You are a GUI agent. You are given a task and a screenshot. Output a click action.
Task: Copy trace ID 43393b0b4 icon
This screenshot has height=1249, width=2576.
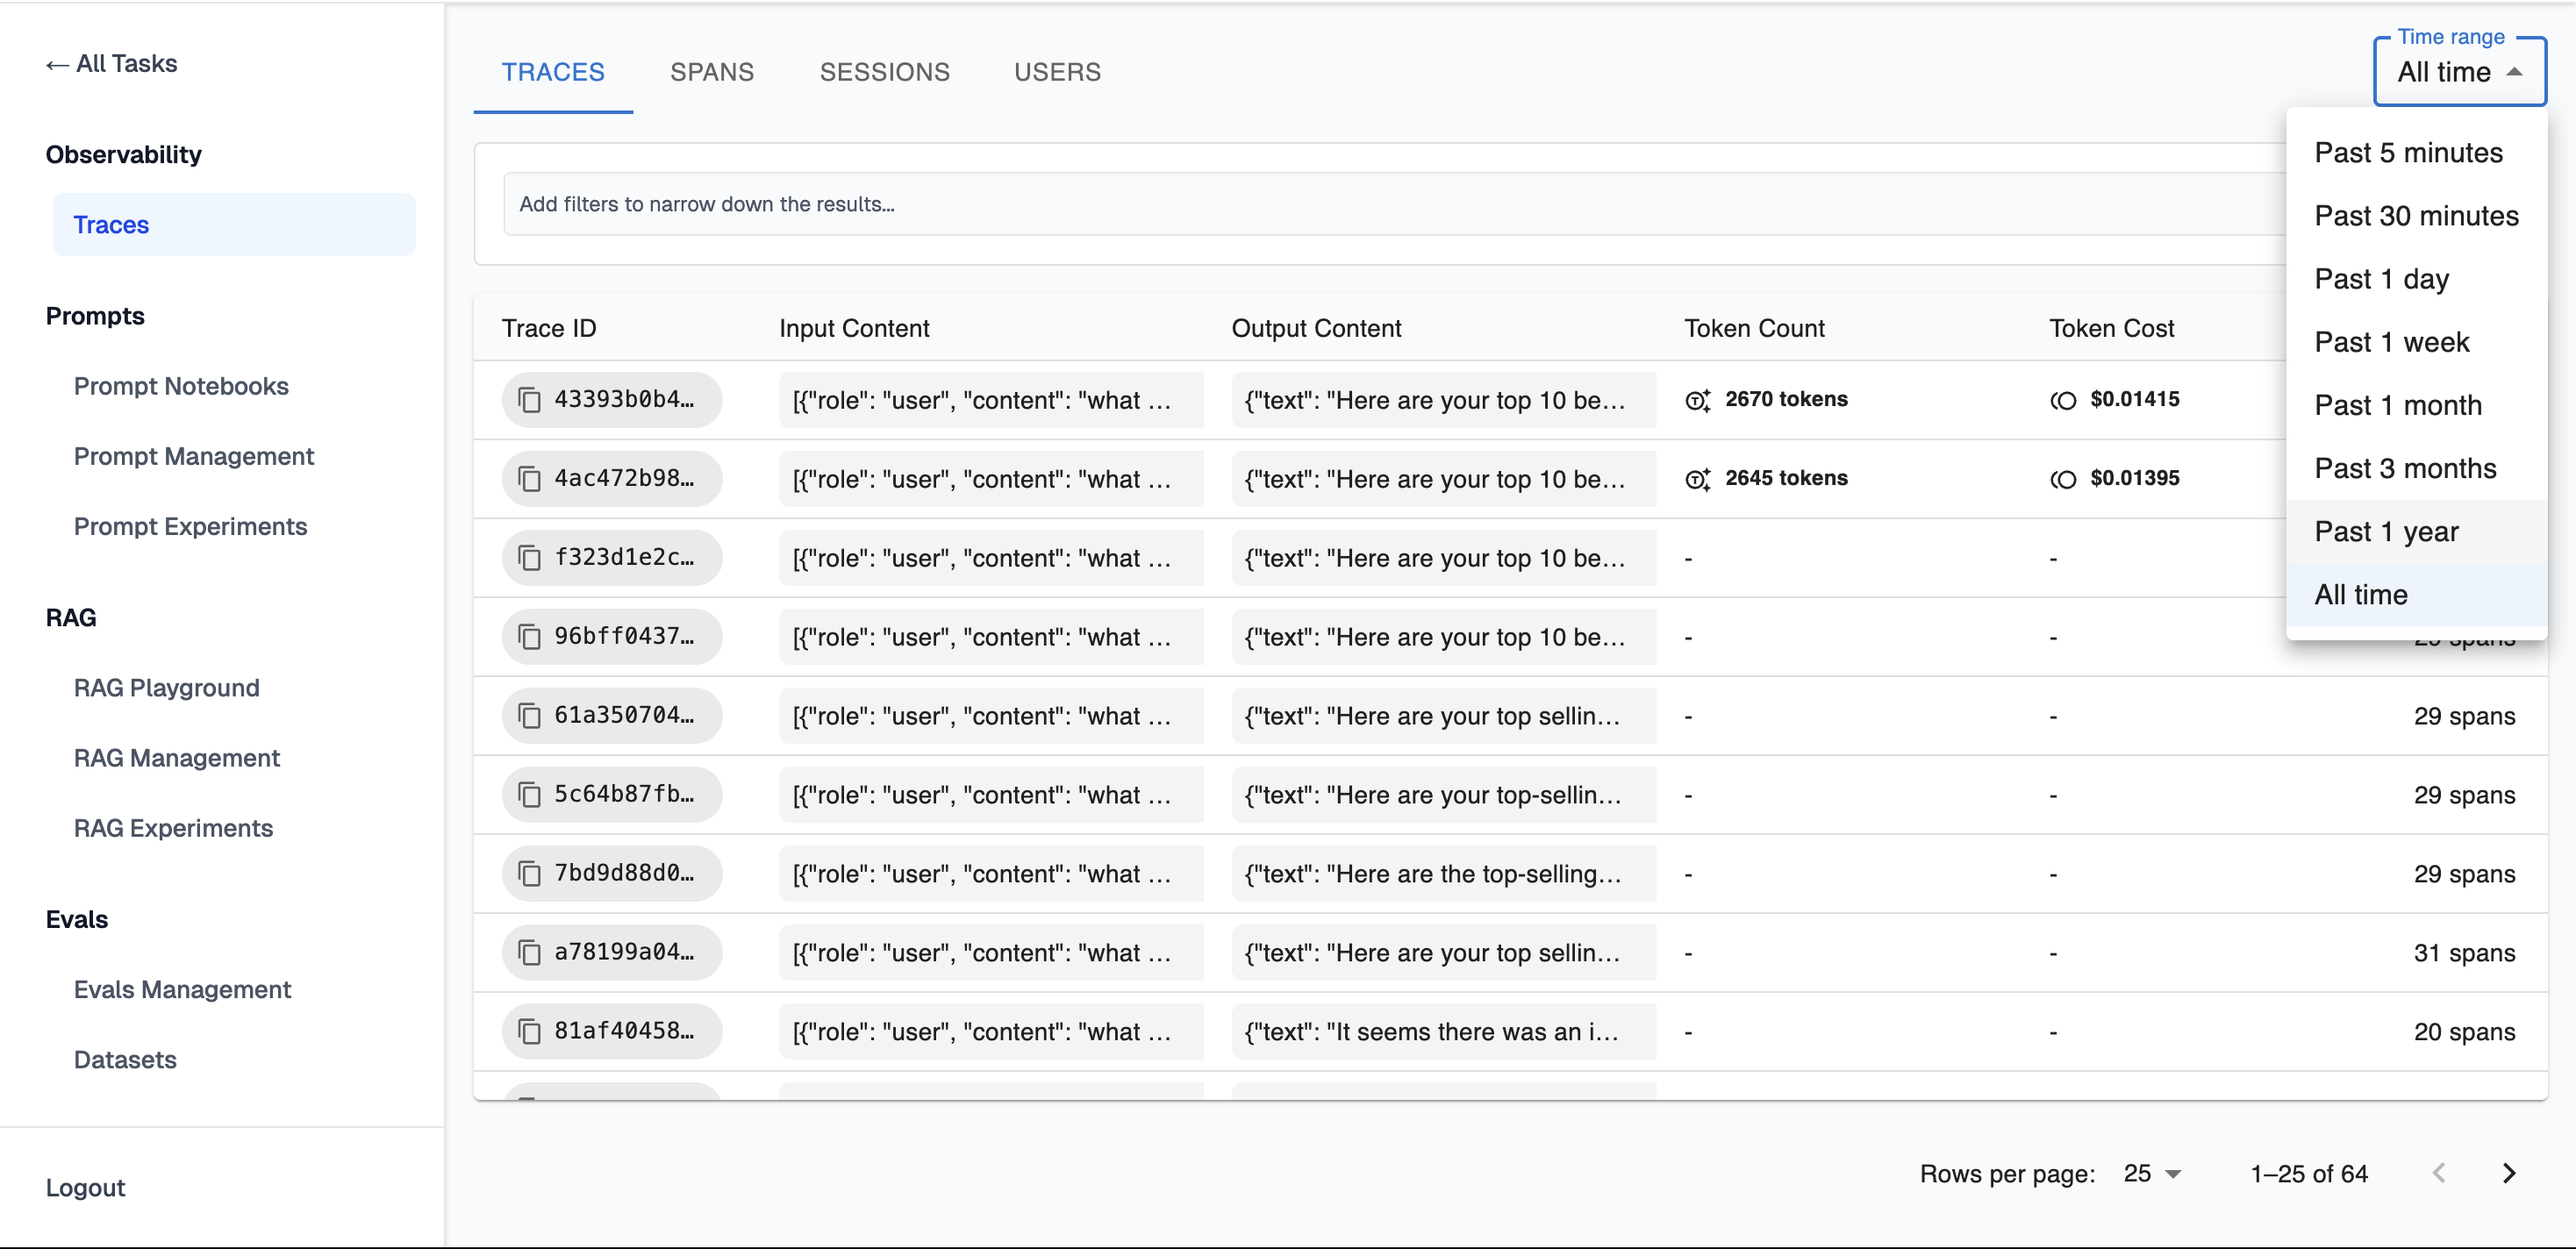[x=529, y=400]
